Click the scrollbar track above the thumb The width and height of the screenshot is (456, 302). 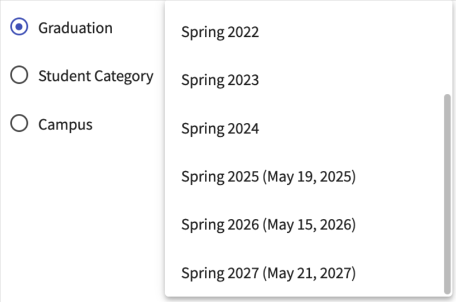pos(447,50)
